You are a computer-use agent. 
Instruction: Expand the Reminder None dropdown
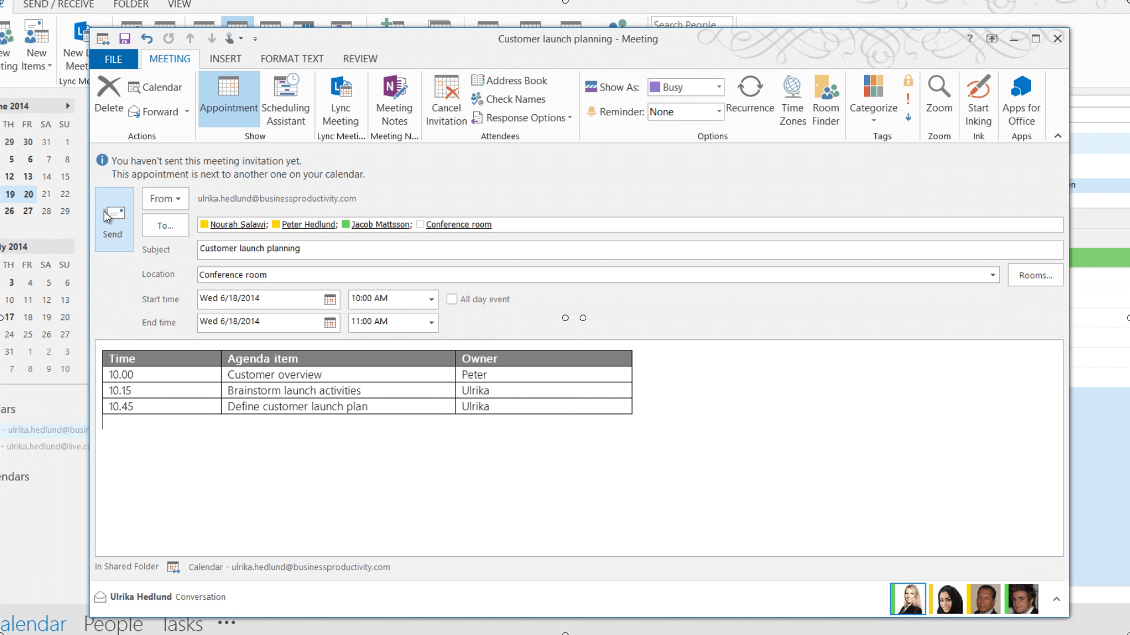(719, 112)
